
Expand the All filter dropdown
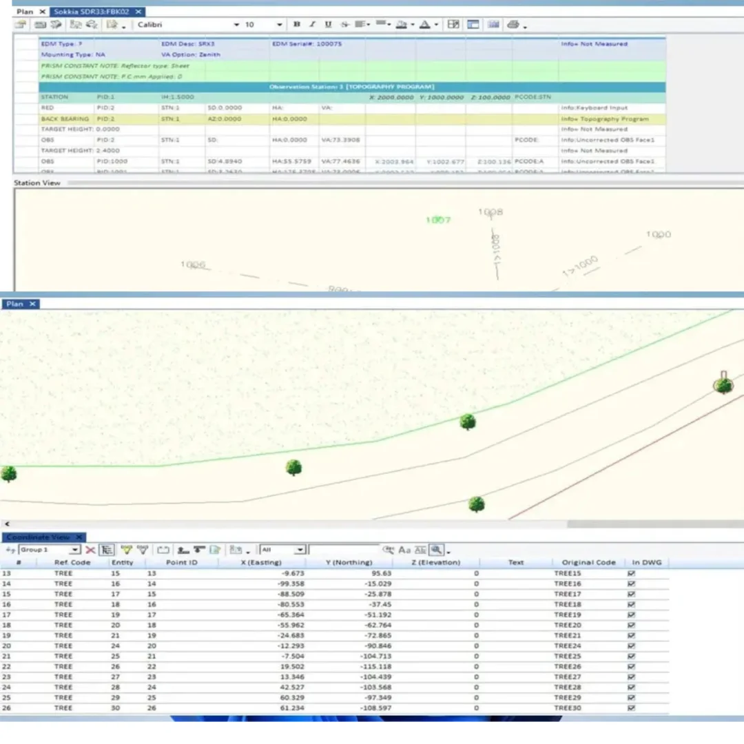coord(300,550)
